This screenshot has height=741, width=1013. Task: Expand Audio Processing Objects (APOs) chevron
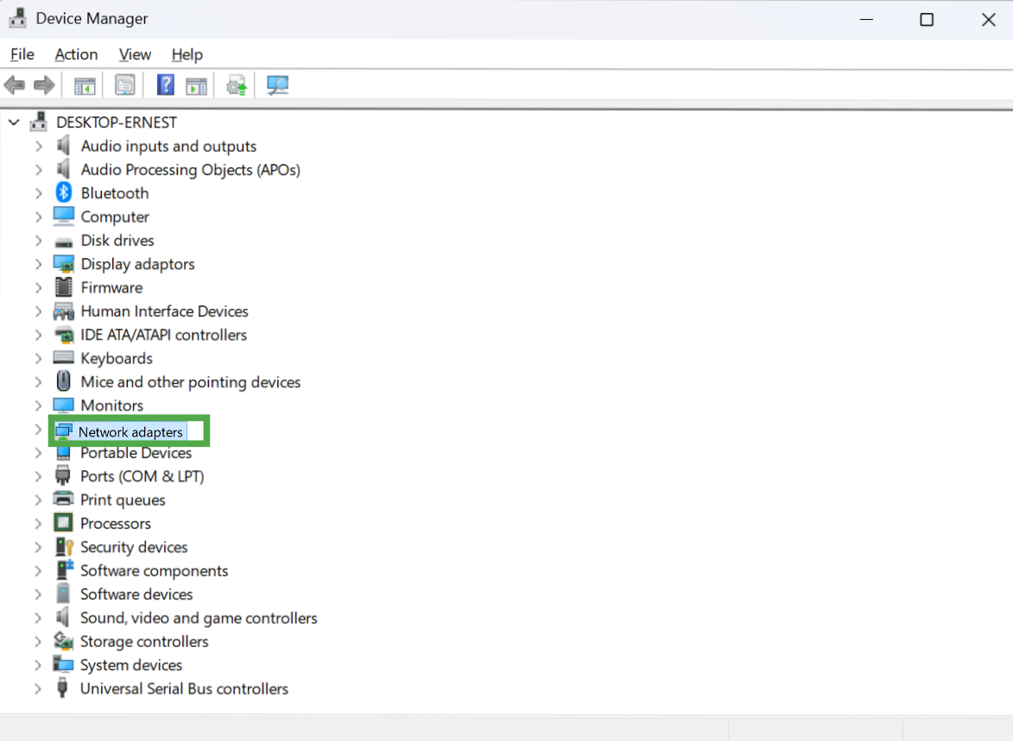39,170
